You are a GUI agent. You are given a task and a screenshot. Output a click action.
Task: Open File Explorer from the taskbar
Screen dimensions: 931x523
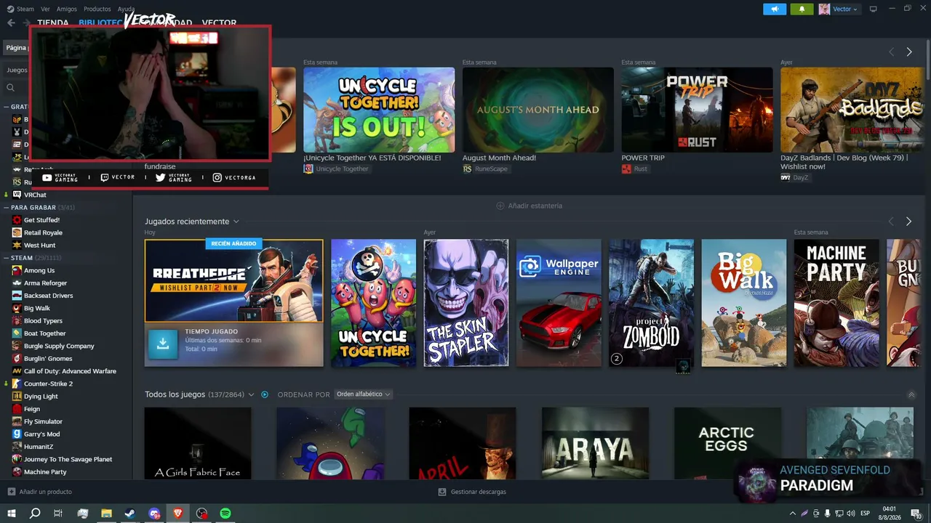coord(106,514)
